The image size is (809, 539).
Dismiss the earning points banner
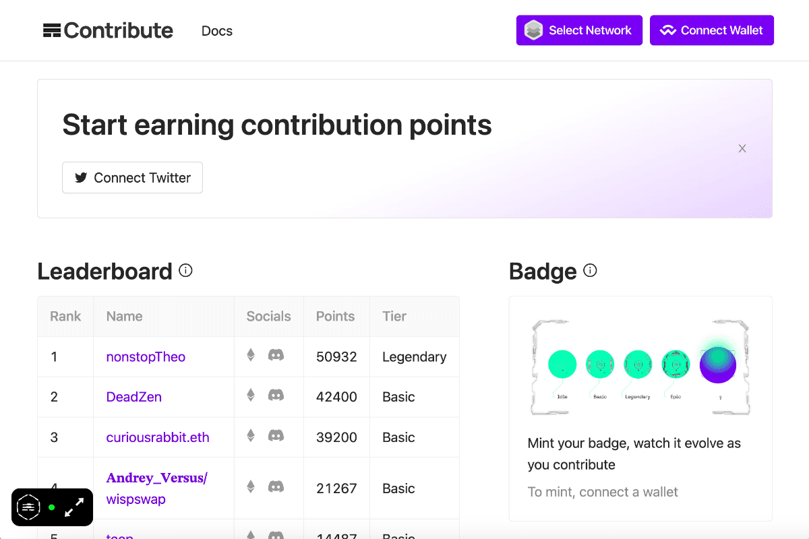point(742,148)
